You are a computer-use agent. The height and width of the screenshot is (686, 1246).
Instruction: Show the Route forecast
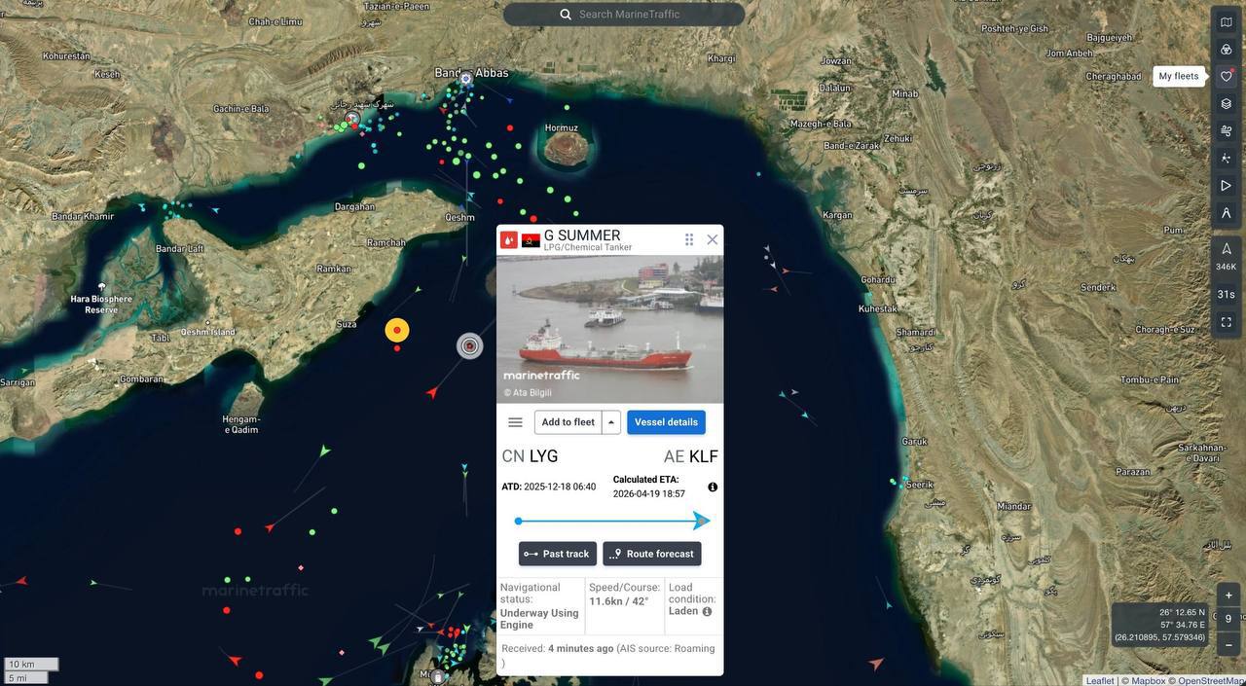652,554
